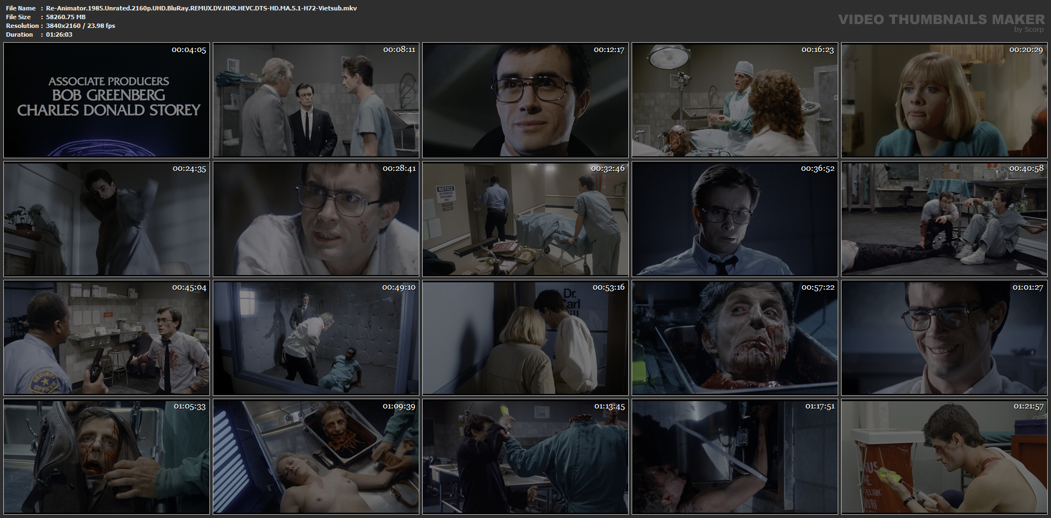Pick the frame stamped 01:17:51
The width and height of the screenshot is (1051, 518).
pos(735,457)
